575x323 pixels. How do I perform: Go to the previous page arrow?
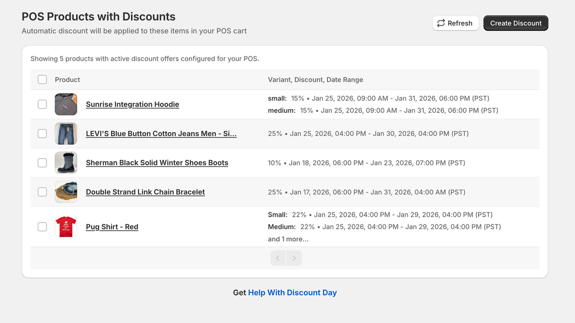pos(278,258)
